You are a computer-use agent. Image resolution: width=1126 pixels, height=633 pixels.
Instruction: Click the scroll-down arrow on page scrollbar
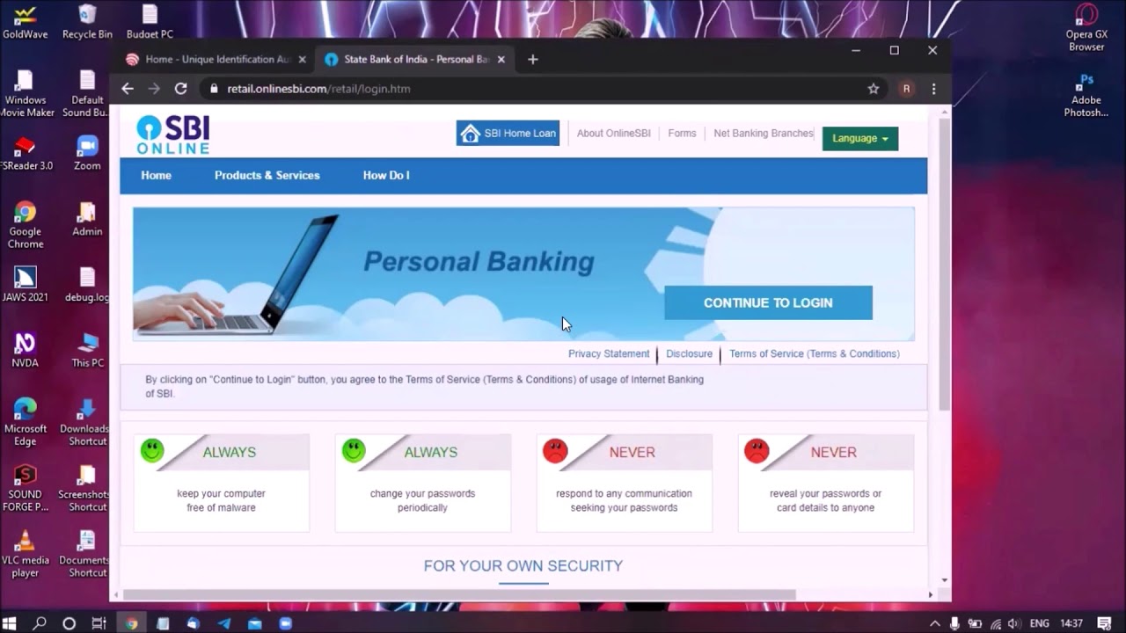(x=945, y=580)
